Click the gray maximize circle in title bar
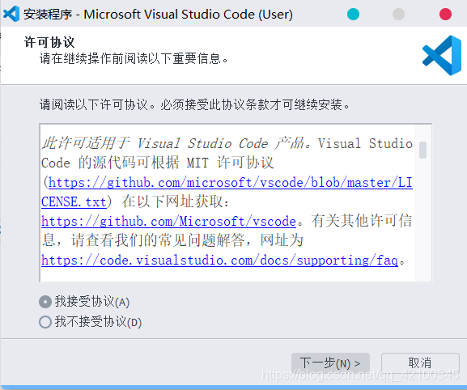This screenshot has height=390, width=467. 398,14
